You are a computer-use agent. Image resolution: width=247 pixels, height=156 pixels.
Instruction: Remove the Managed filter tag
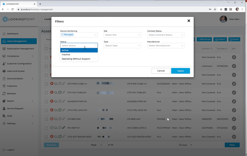[62, 34]
